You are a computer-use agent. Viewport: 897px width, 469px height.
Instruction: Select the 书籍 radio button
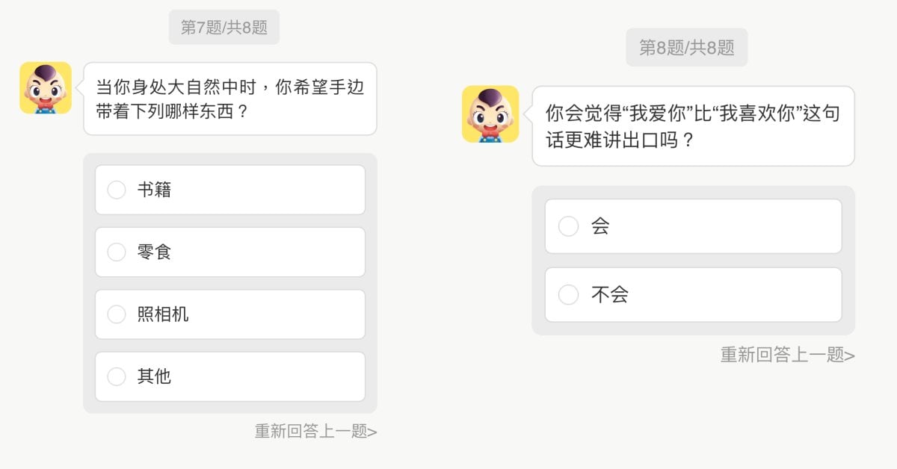point(117,190)
